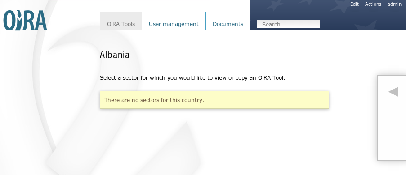Screen dimensions: 406x175
Task: Expand the collapsed side panel arrow
Action: tap(393, 92)
